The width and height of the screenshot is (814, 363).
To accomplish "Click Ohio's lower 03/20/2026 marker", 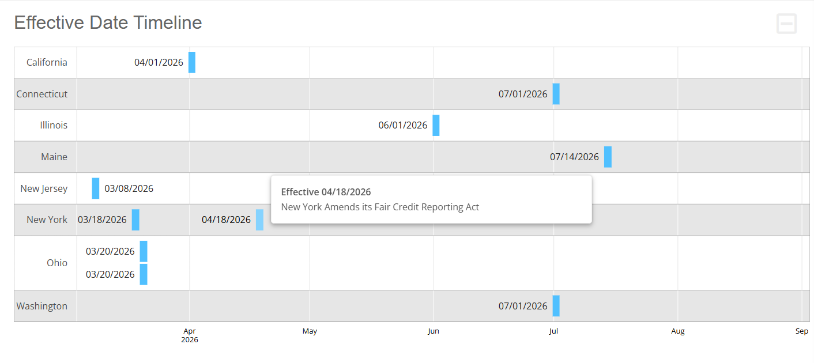I will tap(144, 274).
